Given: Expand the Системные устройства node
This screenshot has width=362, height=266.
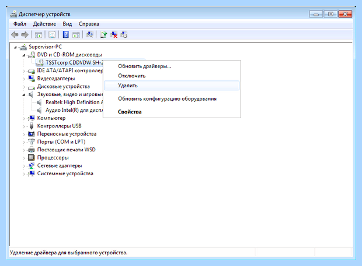Looking at the screenshot, I should 24,174.
